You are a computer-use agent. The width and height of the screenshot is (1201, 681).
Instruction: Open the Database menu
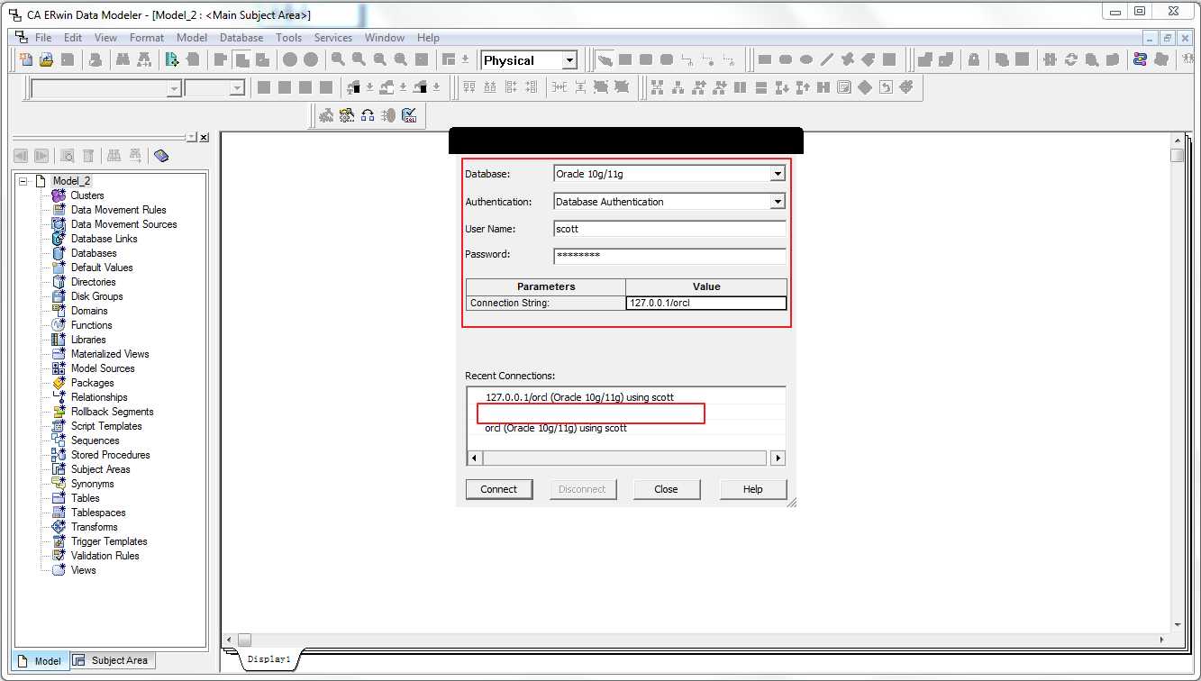[241, 38]
